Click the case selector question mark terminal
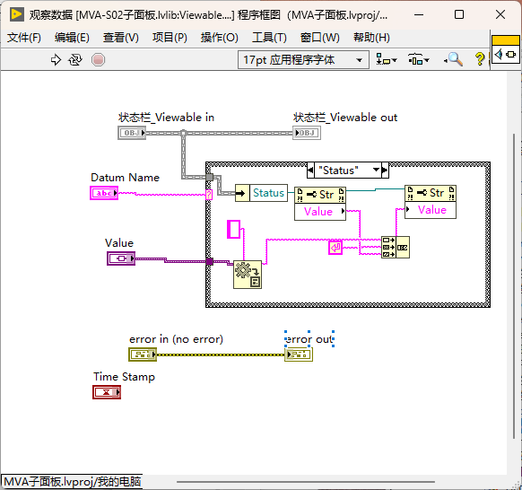Screen dimensions: 522x490 click(209, 195)
